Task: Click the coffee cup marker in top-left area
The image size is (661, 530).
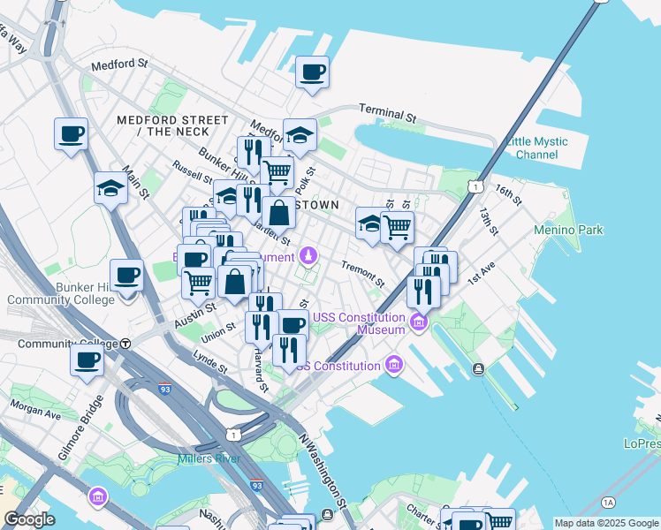Action: point(71,134)
